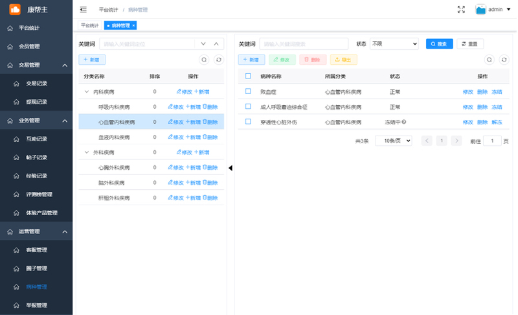
Task: Delete the 成人呼吸窘迫综合征 row
Action: [482, 107]
